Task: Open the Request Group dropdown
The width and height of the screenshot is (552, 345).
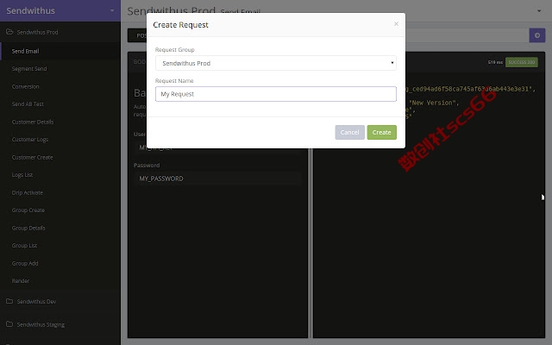Action: (276, 63)
